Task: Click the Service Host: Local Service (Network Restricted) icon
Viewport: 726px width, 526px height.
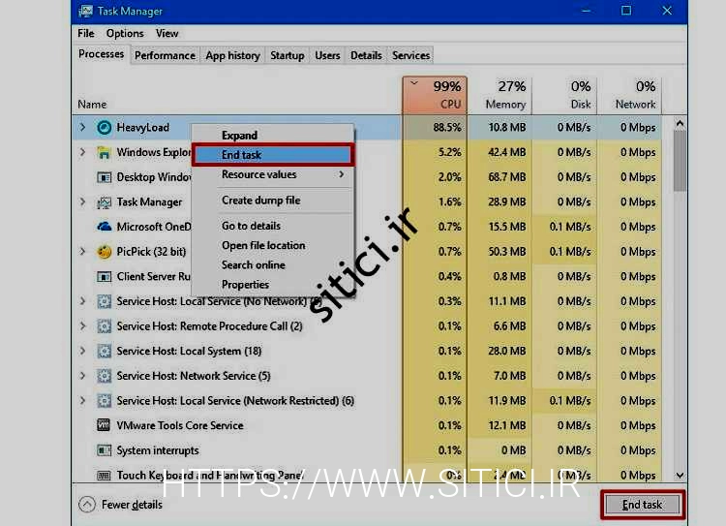Action: pos(105,401)
